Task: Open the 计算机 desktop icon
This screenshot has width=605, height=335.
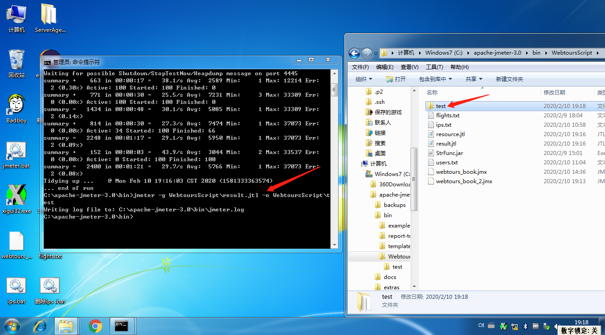Action: 17,18
